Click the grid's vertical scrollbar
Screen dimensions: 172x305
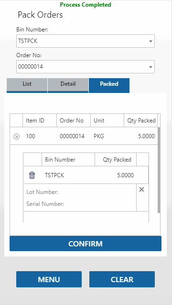[159, 170]
